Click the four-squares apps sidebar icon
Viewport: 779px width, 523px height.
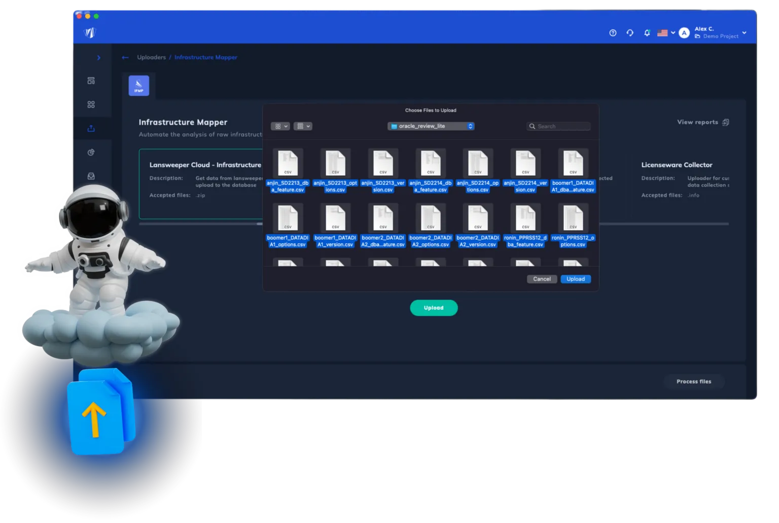91,104
